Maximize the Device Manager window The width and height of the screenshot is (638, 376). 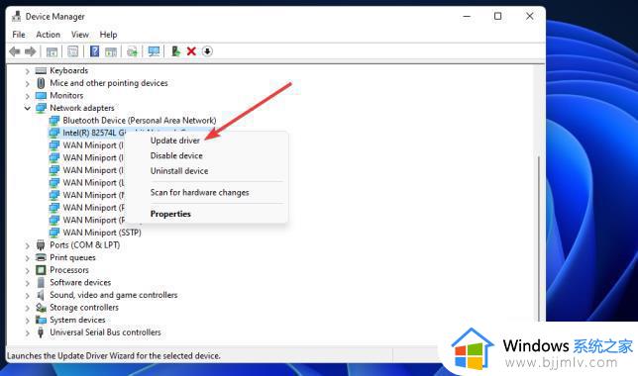coord(497,16)
